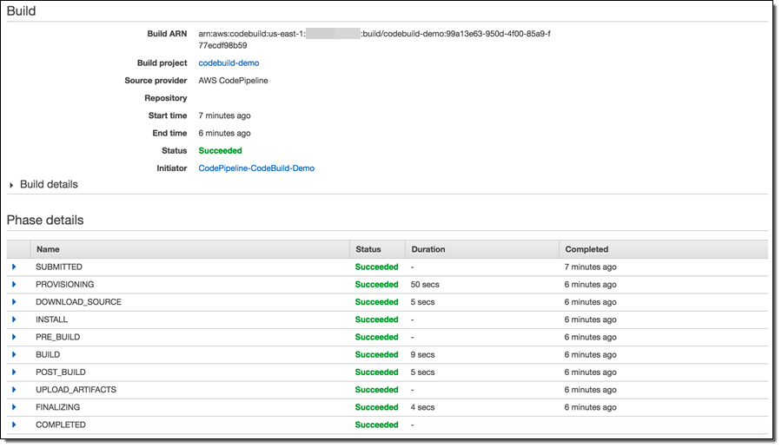Expand the POST_BUILD phase row arrow
The image size is (782, 448).
tap(14, 372)
